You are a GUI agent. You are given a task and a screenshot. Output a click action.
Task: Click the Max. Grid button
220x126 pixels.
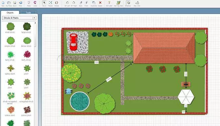137,4
